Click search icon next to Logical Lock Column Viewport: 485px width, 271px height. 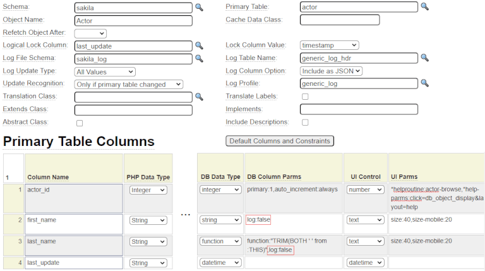pyautogui.click(x=199, y=45)
